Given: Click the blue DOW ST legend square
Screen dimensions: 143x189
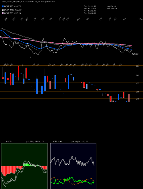Looking at the screenshot, I should click(x=3, y=6).
